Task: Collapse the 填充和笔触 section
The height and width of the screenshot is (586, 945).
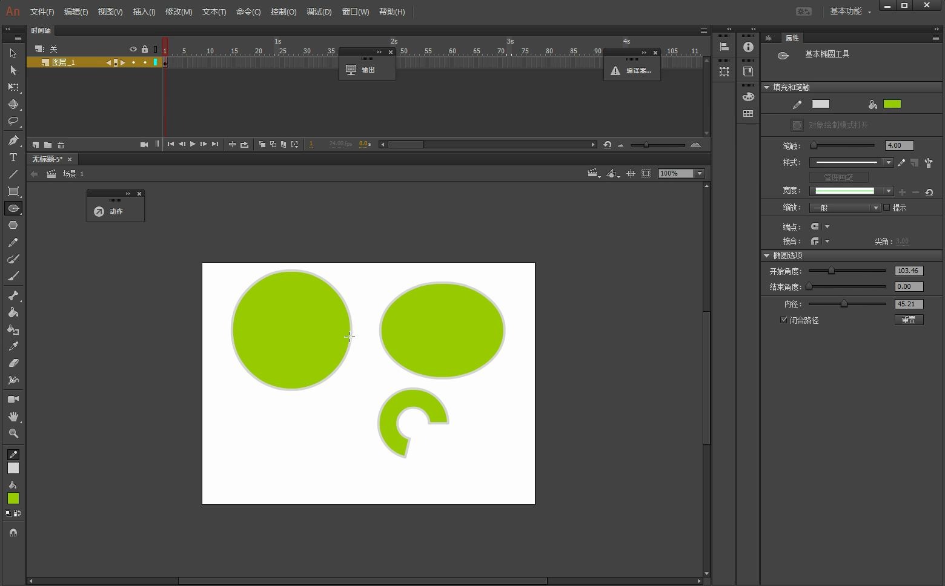Action: [766, 87]
